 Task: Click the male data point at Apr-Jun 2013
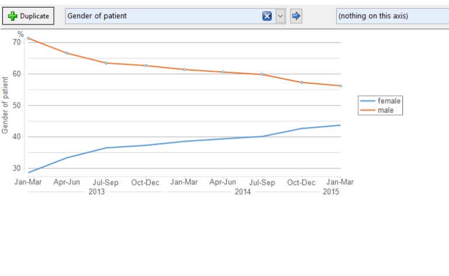click(67, 53)
